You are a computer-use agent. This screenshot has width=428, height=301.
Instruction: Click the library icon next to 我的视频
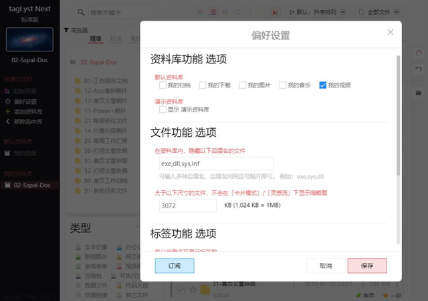coord(7,154)
